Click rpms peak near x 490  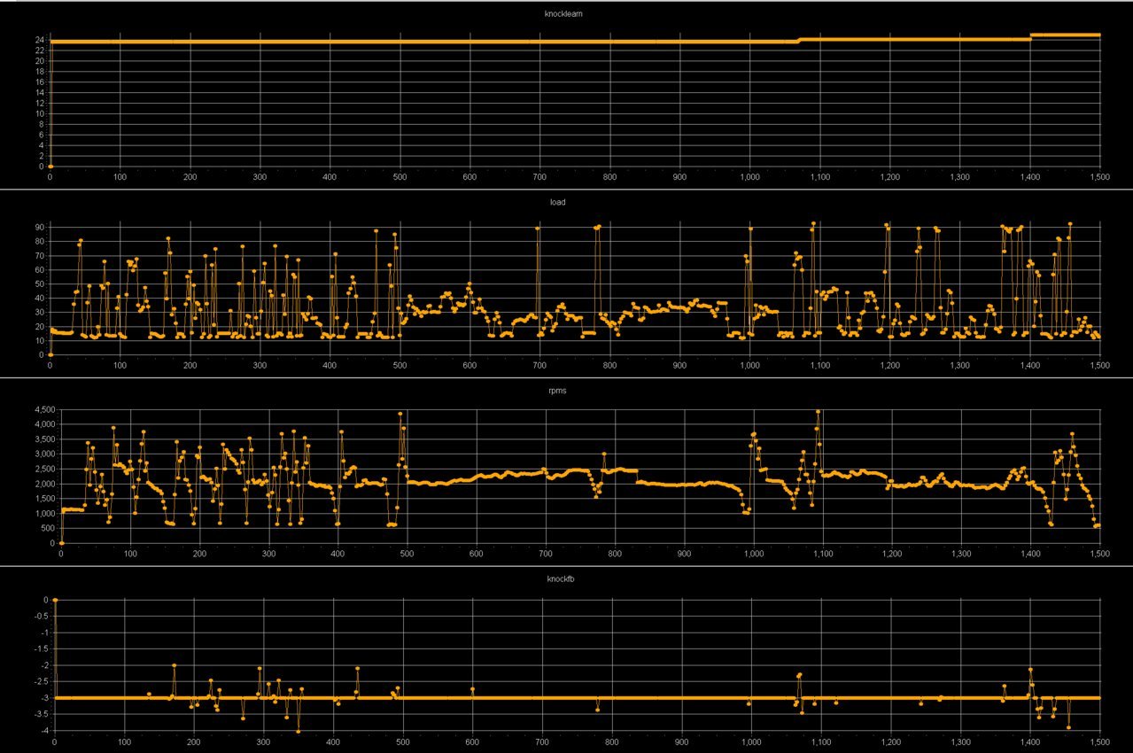[400, 414]
